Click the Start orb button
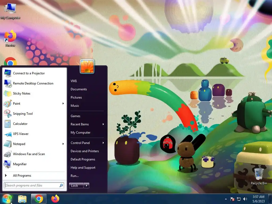272x204 pixels. [x=7, y=199]
